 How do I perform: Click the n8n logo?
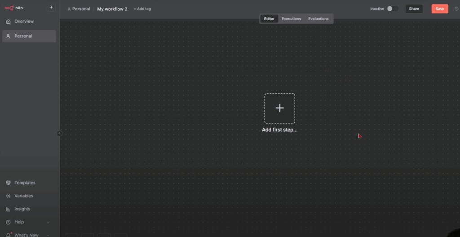pyautogui.click(x=14, y=8)
